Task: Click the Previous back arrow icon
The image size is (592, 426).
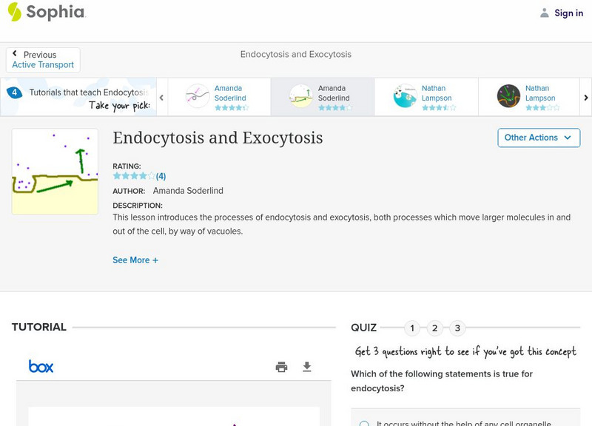Action: [x=15, y=54]
